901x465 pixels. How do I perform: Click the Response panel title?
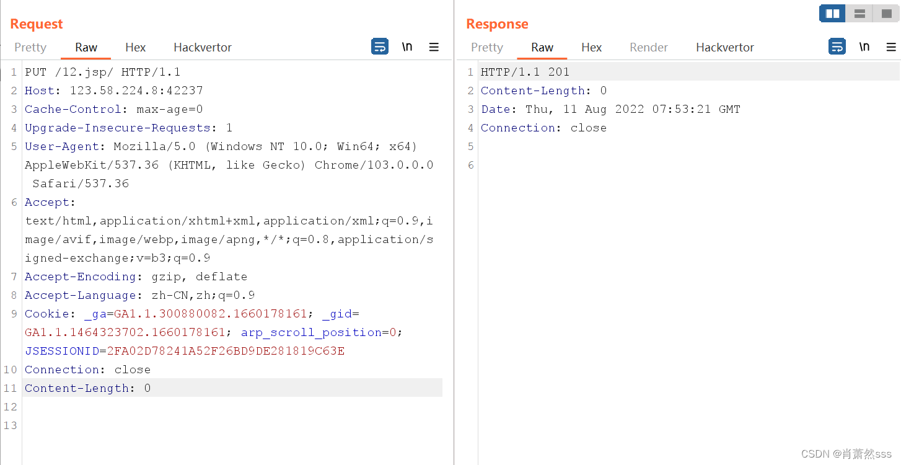point(497,24)
